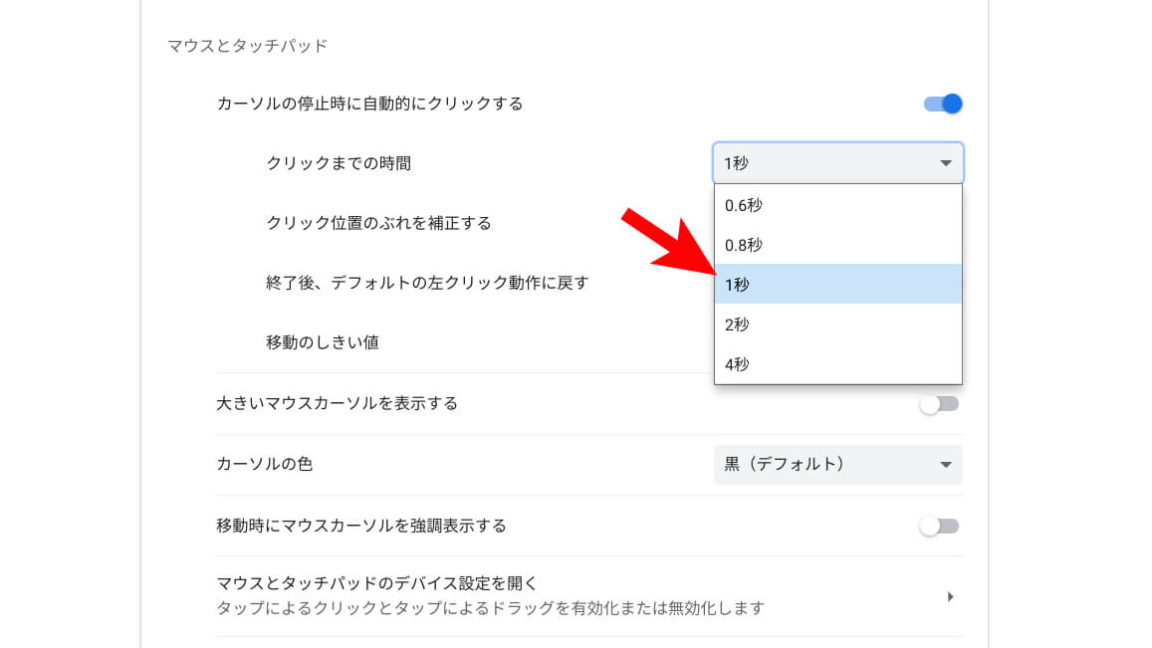Click the クリック位置のぶれを補正する label
The image size is (1152, 648).
point(378,223)
